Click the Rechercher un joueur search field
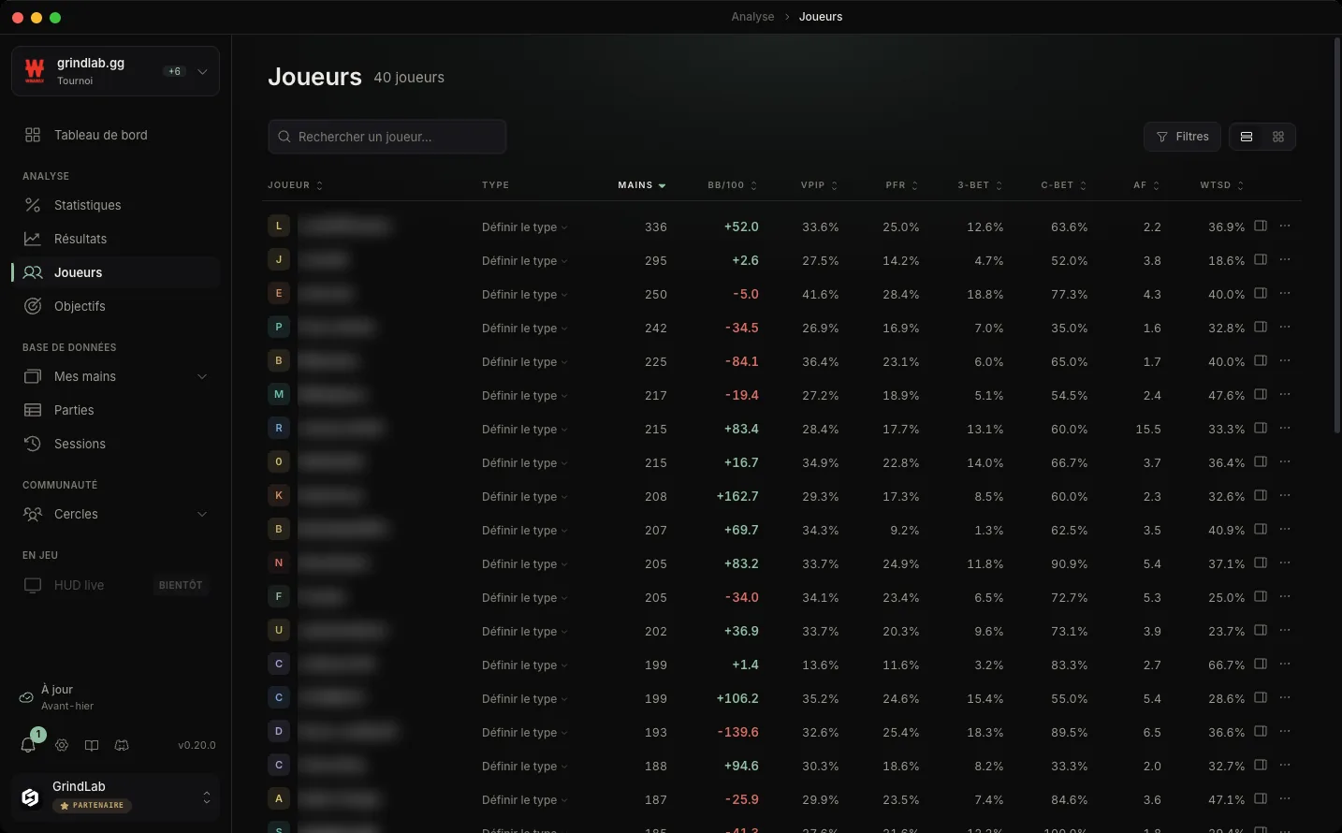The height and width of the screenshot is (833, 1342). pyautogui.click(x=387, y=137)
